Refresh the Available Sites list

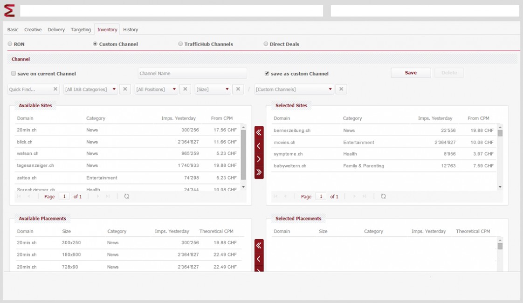point(127,196)
